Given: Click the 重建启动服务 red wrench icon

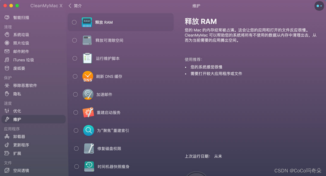Looking at the screenshot, I should coord(88,112).
